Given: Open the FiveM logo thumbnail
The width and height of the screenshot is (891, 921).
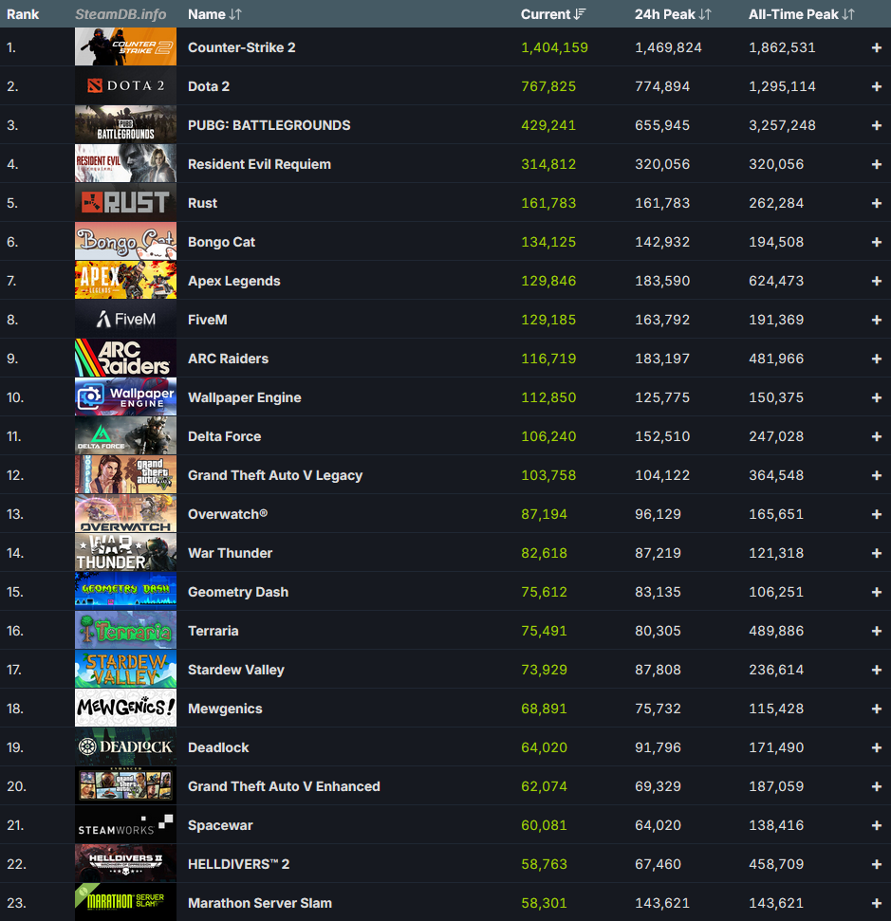Looking at the screenshot, I should click(125, 319).
